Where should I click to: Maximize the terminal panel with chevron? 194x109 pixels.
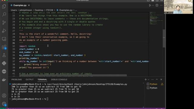pyautogui.click(x=157, y=79)
